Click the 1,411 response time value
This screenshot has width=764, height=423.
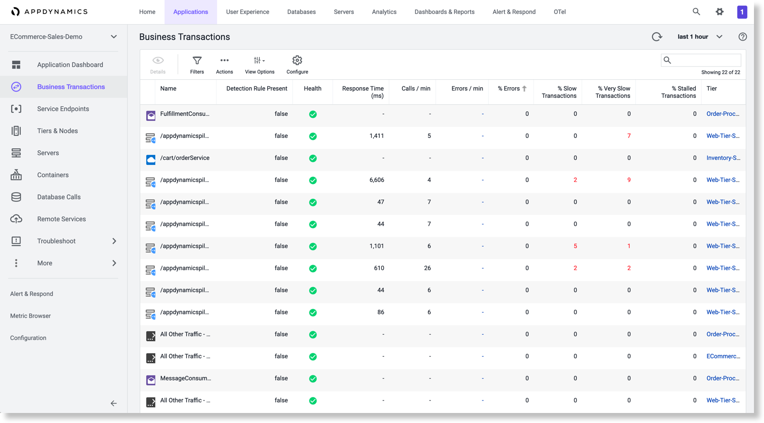coord(377,136)
